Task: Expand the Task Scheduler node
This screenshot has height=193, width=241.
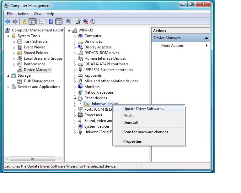Action: [14, 42]
